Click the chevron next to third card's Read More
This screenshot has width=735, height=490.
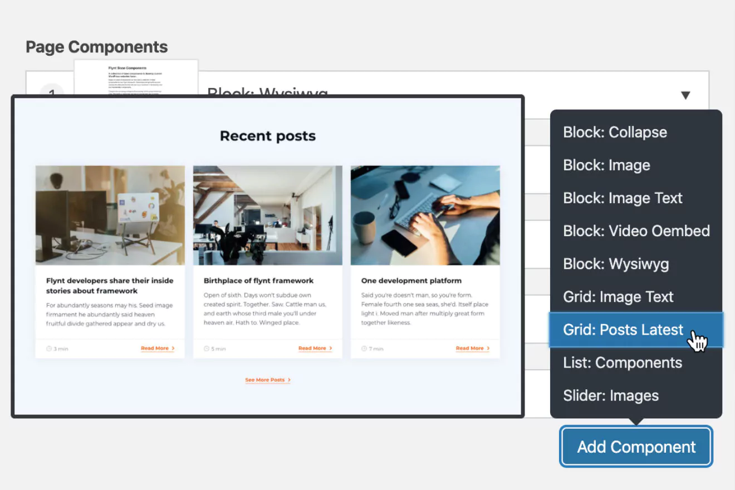point(488,348)
